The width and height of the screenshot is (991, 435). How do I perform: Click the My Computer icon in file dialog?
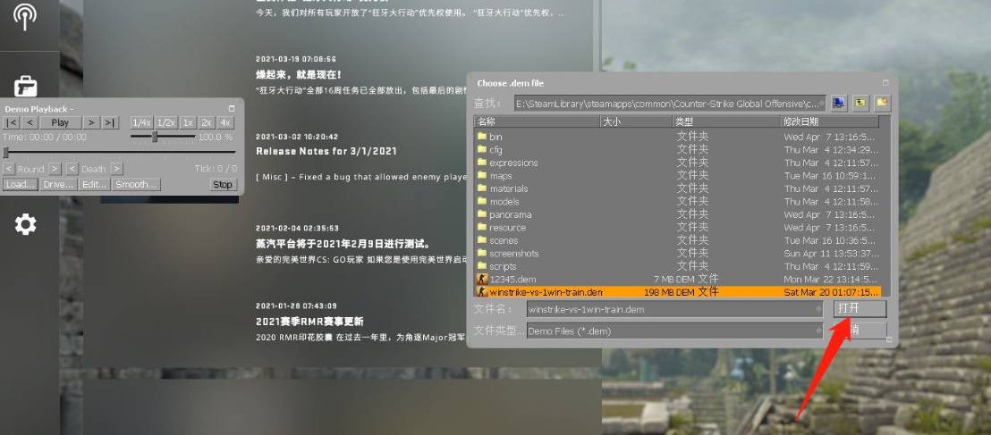coord(839,103)
